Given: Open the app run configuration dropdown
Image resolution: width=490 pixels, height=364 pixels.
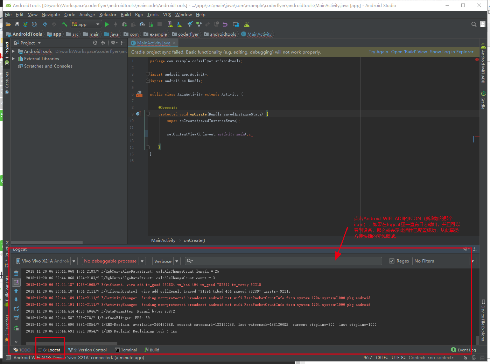Looking at the screenshot, I should (86, 24).
